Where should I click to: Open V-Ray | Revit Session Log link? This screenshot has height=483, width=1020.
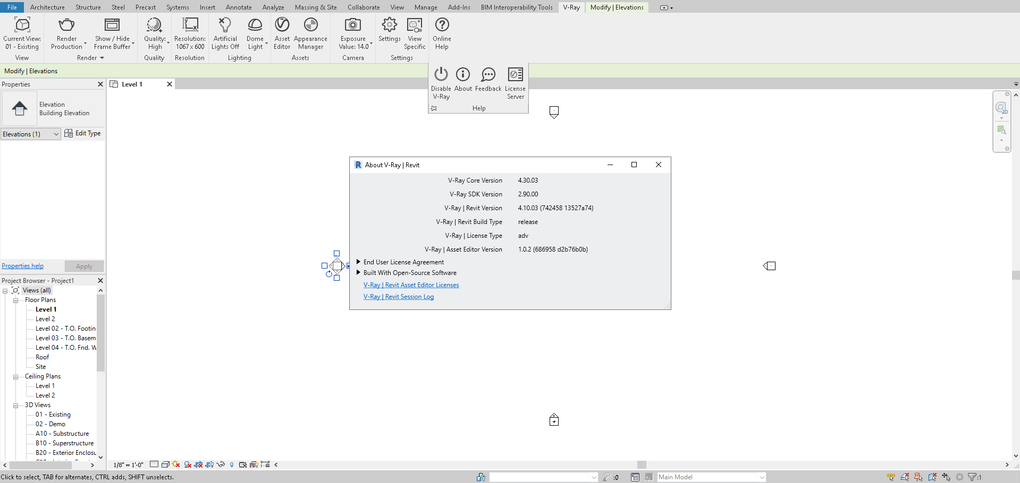[399, 297]
